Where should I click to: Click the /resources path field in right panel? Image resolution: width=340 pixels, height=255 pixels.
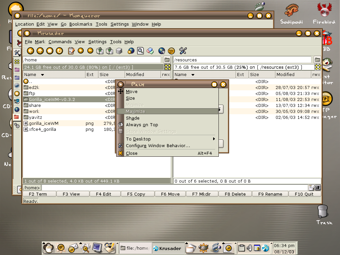coord(242,60)
